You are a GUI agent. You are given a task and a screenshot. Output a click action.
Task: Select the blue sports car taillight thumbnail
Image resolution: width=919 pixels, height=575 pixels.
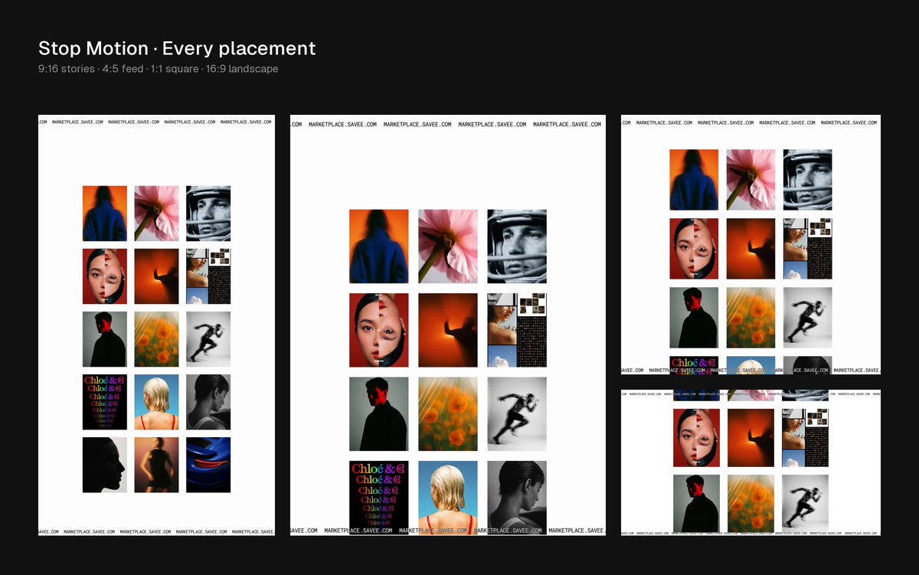click(208, 465)
